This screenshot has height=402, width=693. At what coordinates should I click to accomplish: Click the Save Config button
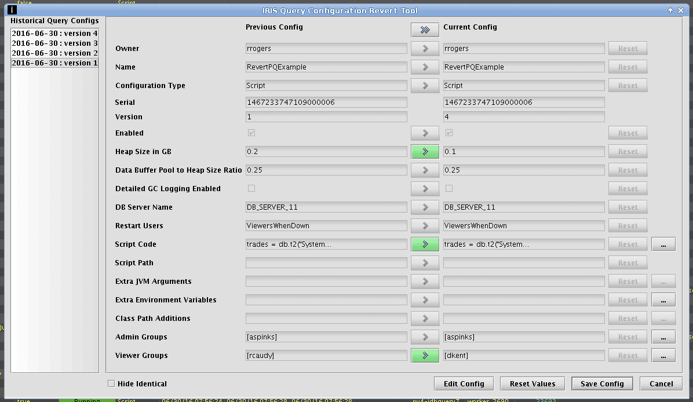click(x=603, y=383)
